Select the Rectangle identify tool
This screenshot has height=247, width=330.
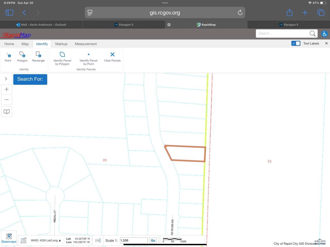point(38,57)
